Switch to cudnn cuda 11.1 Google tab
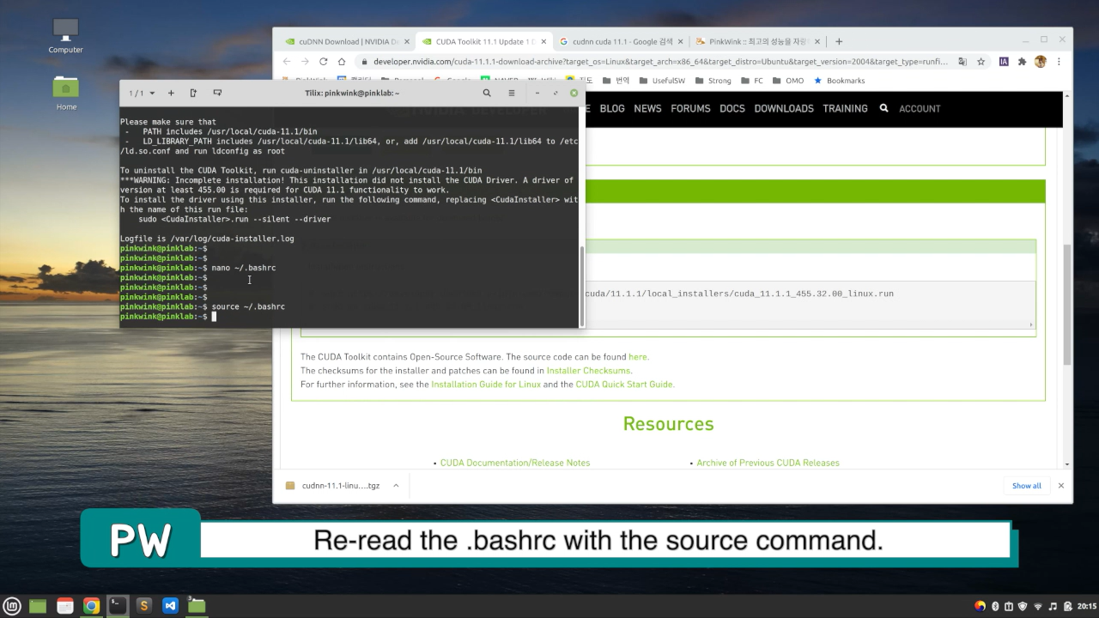The image size is (1099, 618). pos(621,41)
